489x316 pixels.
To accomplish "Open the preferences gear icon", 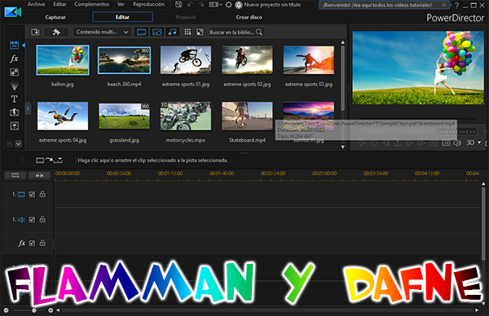I will [x=228, y=5].
